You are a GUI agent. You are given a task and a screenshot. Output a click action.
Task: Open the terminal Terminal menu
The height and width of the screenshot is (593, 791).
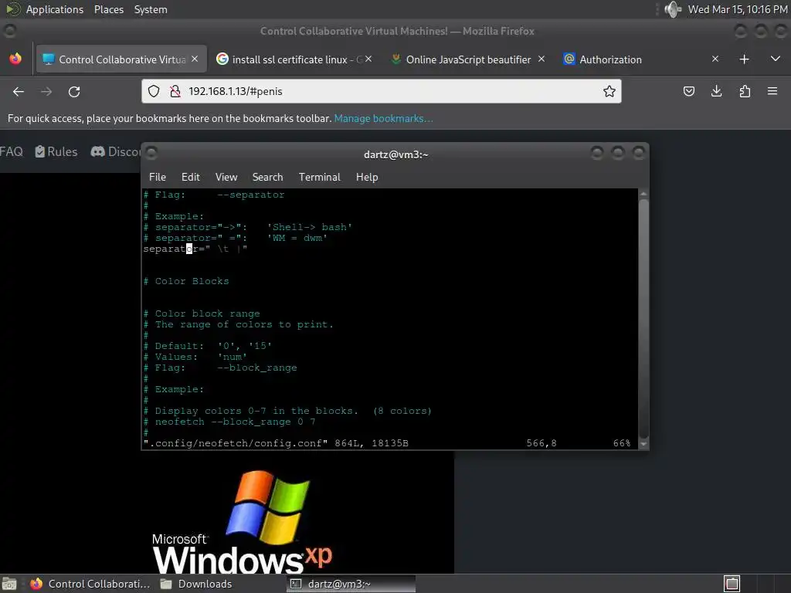point(319,177)
